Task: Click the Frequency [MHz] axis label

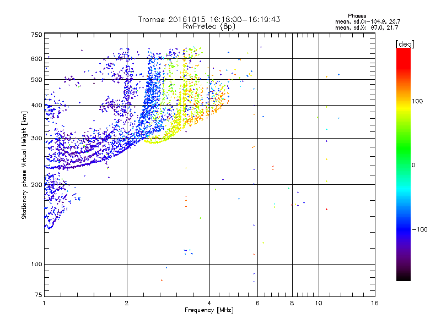Action: click(209, 310)
